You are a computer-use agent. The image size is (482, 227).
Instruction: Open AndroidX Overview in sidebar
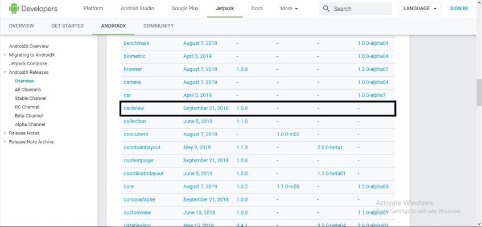point(29,47)
